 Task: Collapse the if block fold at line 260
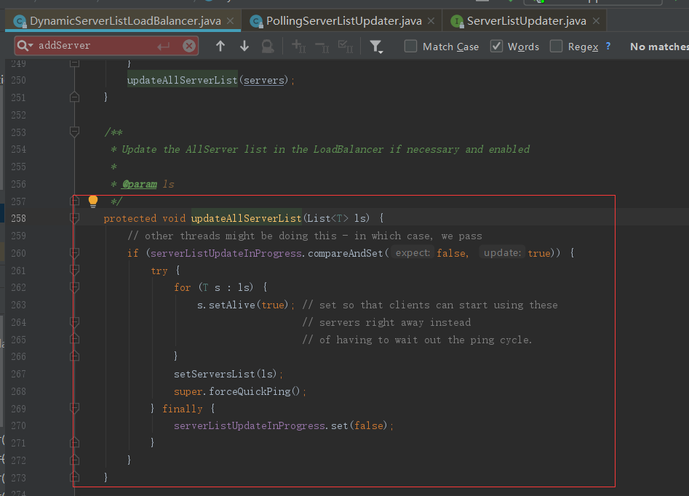coord(75,252)
